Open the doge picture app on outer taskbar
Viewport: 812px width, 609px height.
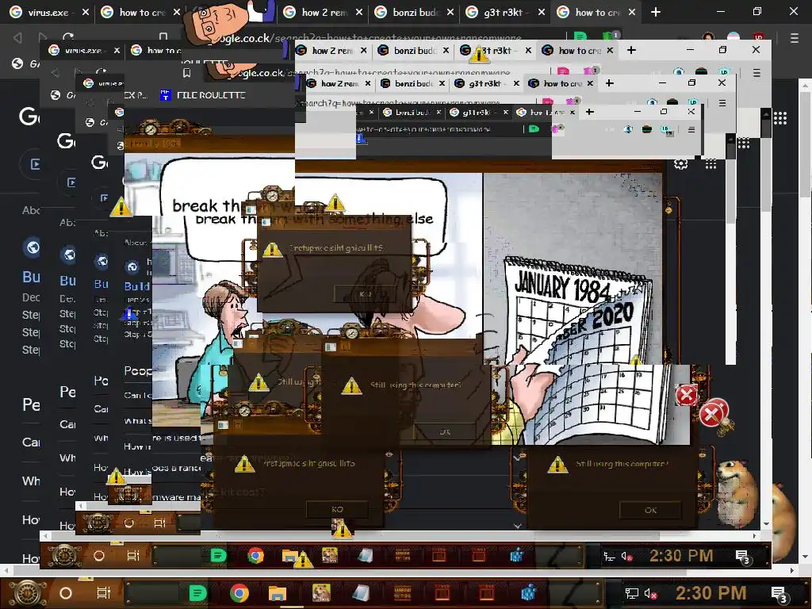point(321,593)
